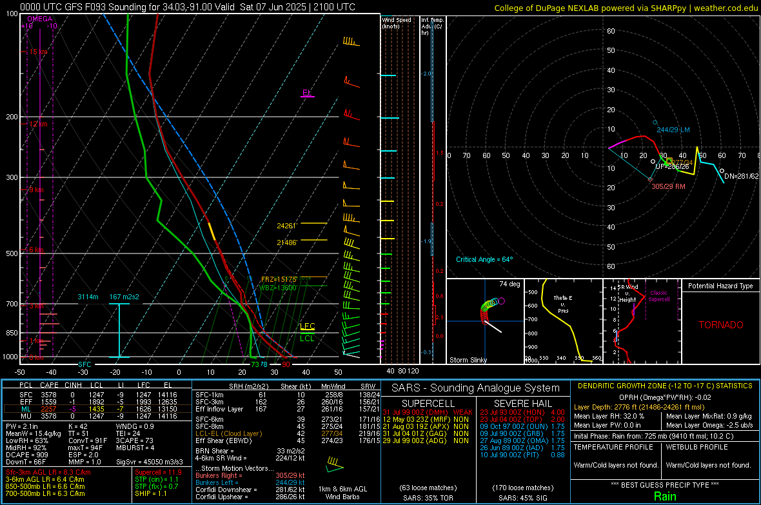The height and width of the screenshot is (505, 761).
Task: Click the sounding title with valid time
Action: 187,7
